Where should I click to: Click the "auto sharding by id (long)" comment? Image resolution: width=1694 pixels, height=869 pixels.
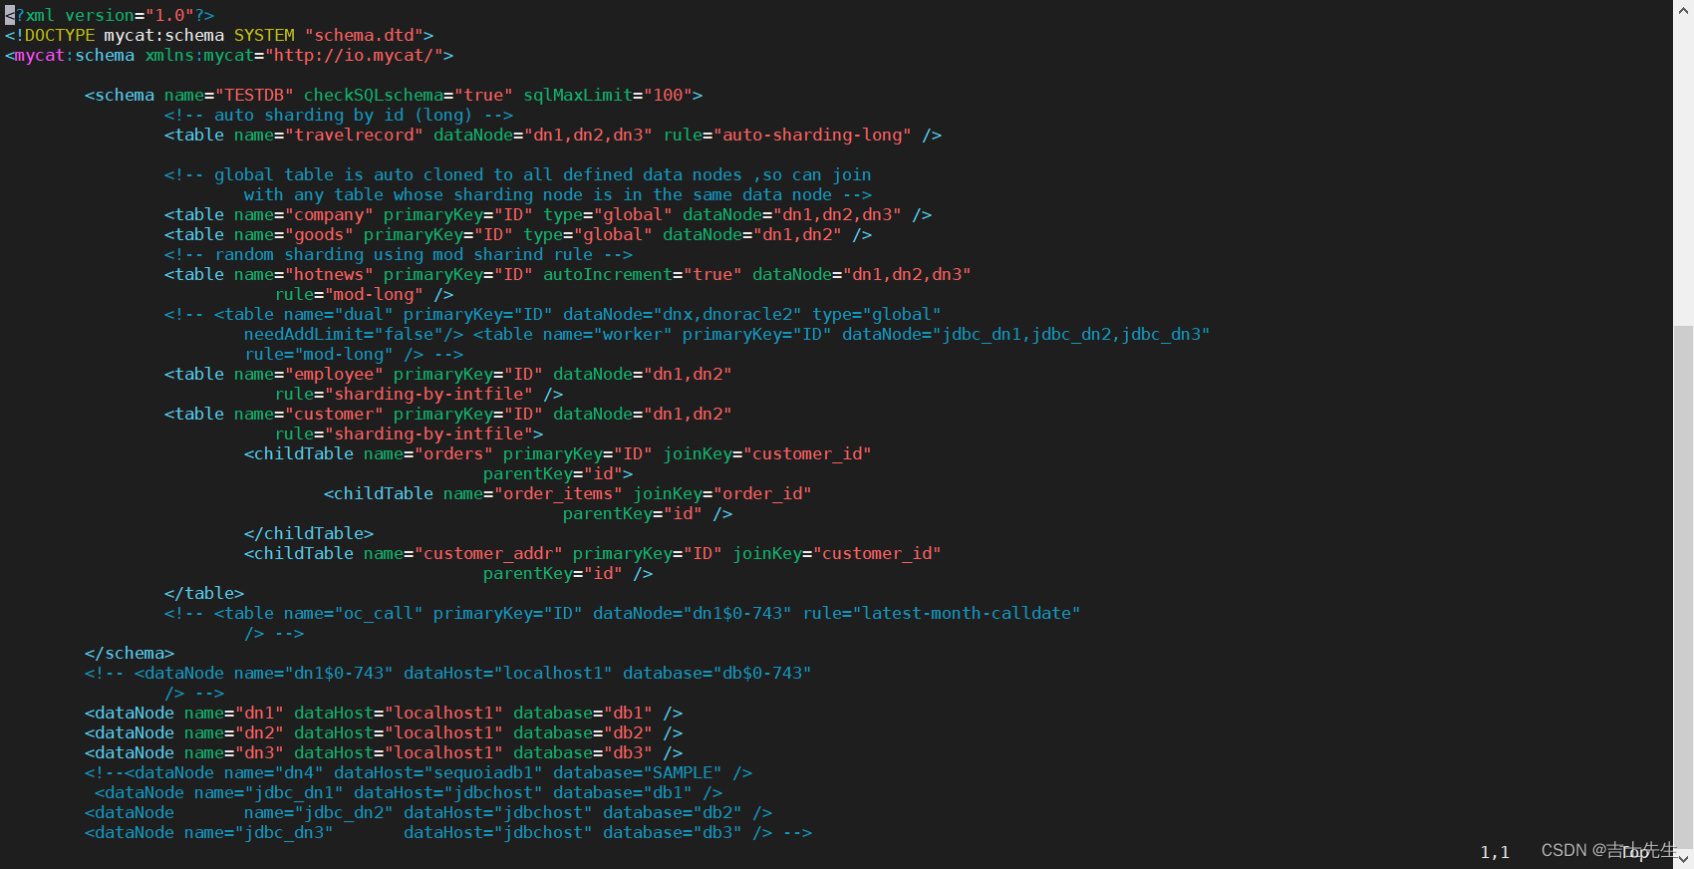(339, 115)
